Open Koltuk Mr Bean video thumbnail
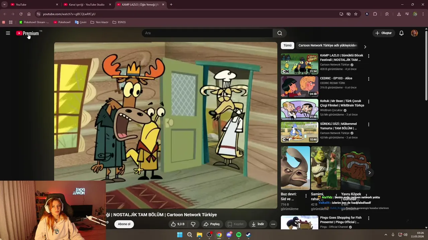This screenshot has width=428, height=240. click(x=300, y=109)
